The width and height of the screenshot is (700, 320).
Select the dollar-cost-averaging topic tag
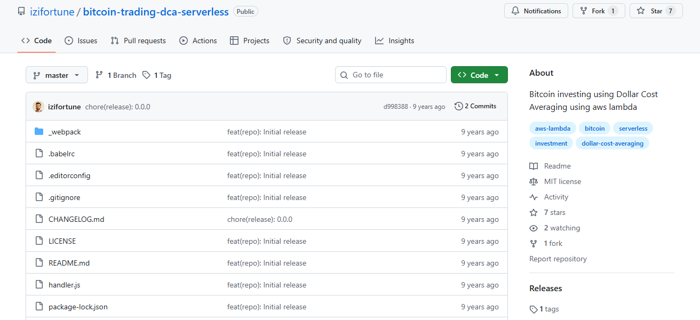612,143
